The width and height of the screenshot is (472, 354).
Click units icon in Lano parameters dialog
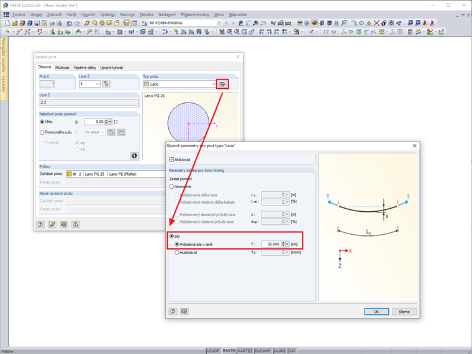(184, 312)
